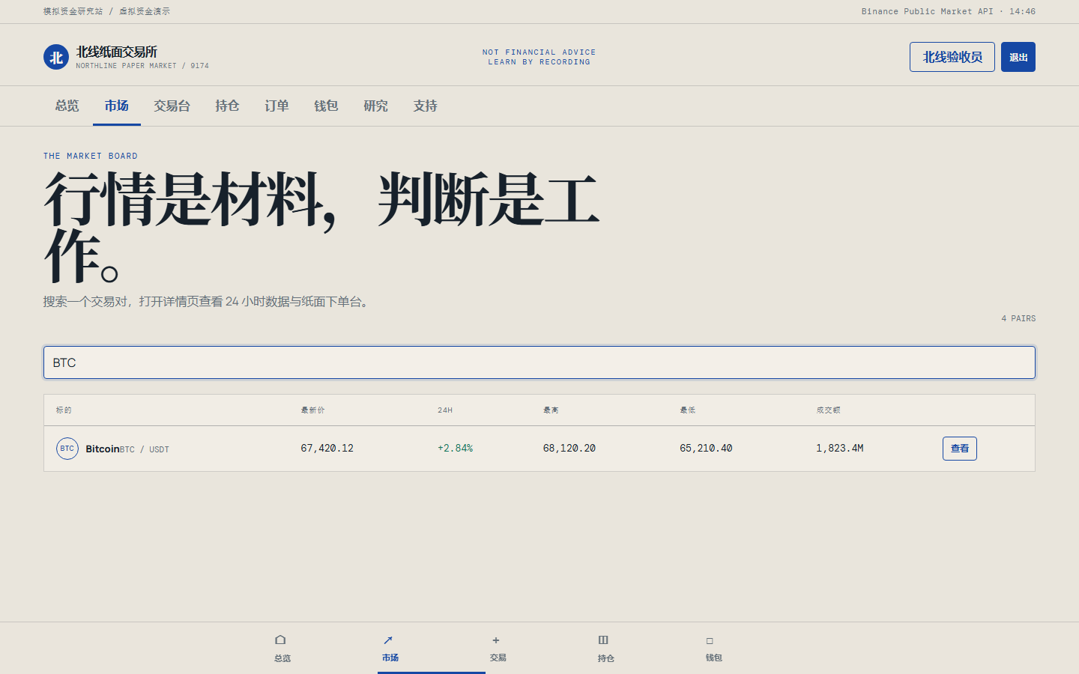Switch to the 研究 tab
The height and width of the screenshot is (674, 1079).
(375, 106)
